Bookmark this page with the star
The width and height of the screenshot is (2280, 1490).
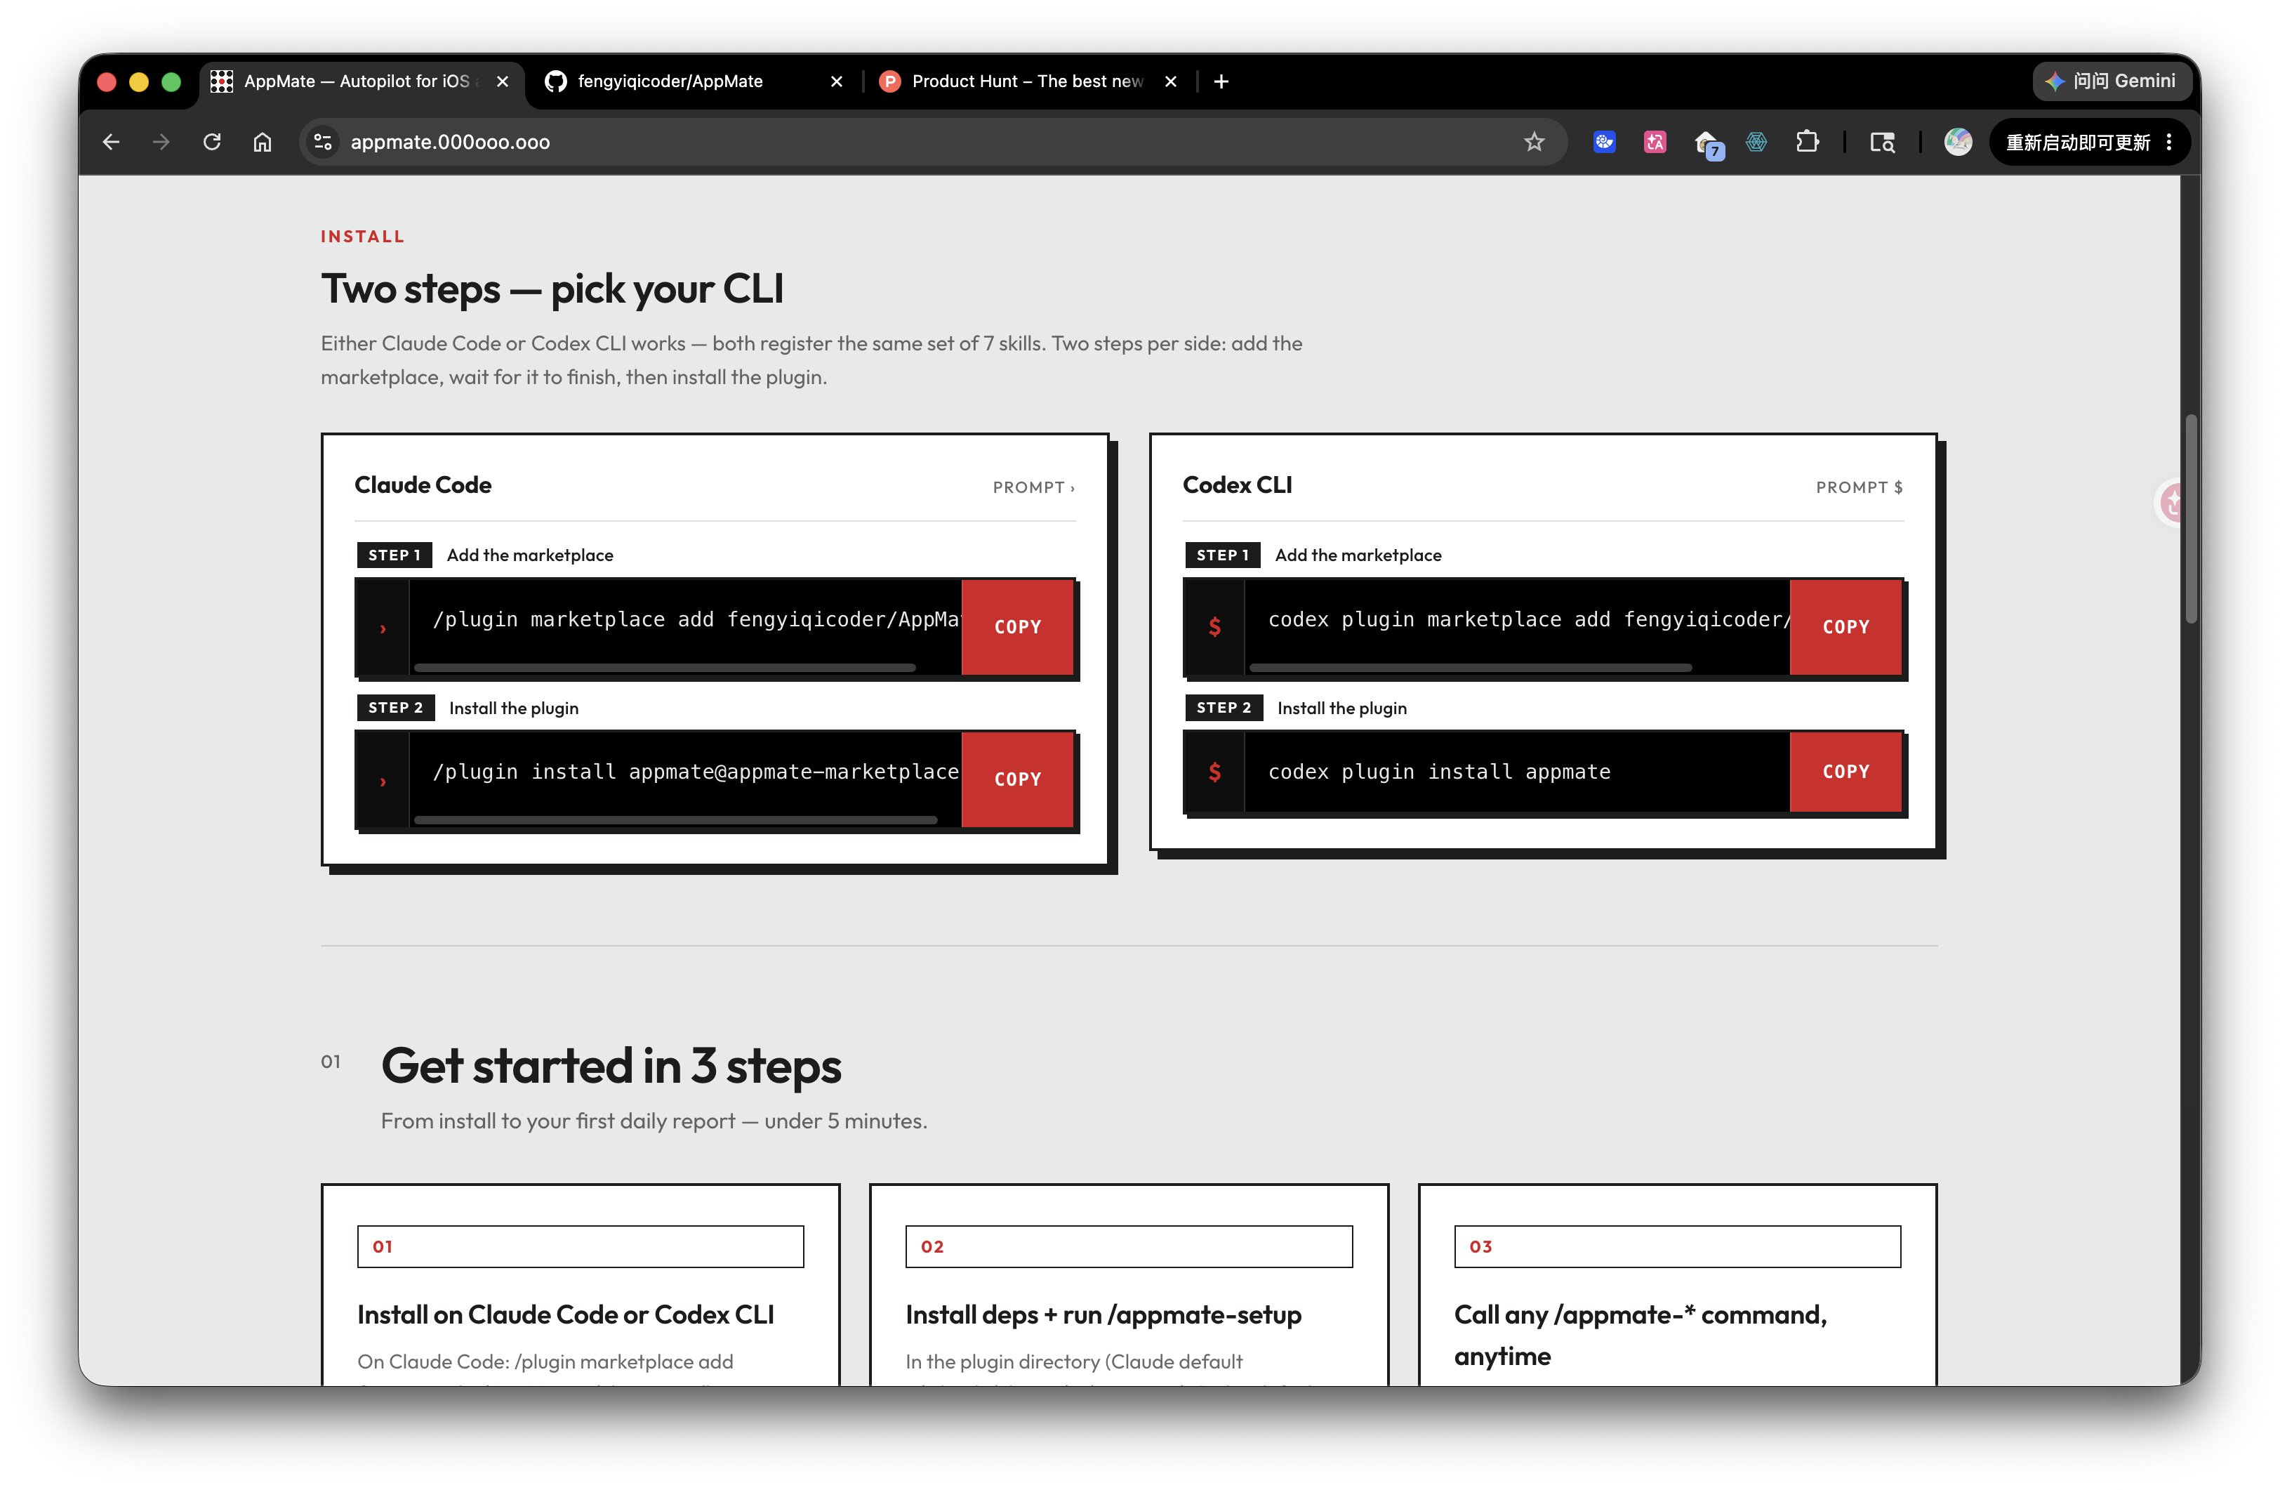pyautogui.click(x=1534, y=142)
